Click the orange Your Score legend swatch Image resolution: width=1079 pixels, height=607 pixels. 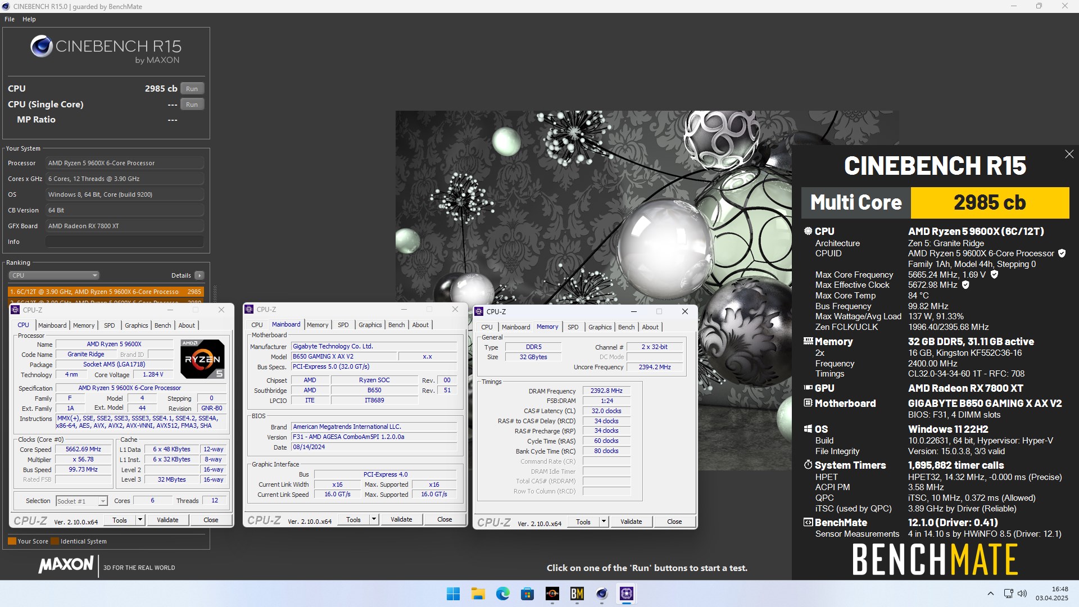[12, 541]
